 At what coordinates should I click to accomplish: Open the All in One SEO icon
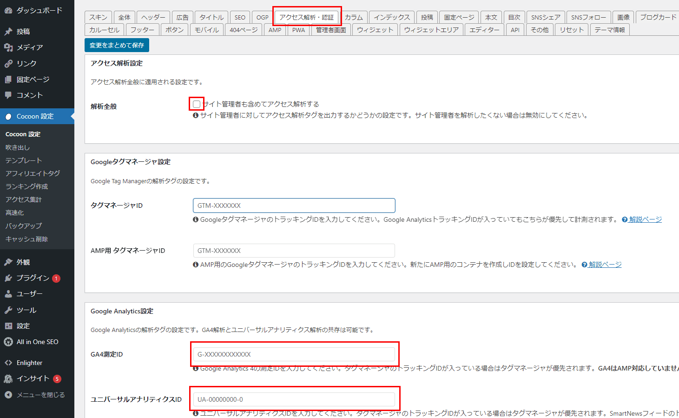coord(9,341)
